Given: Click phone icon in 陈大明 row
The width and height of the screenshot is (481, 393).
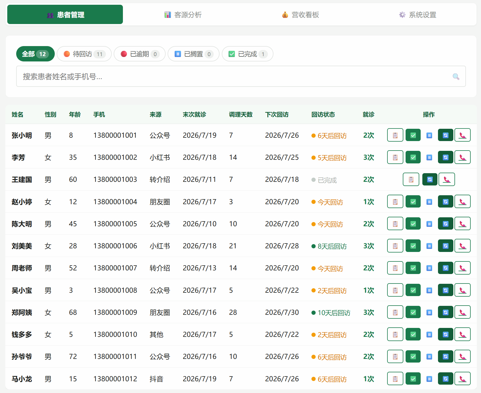Looking at the screenshot, I should 463,224.
